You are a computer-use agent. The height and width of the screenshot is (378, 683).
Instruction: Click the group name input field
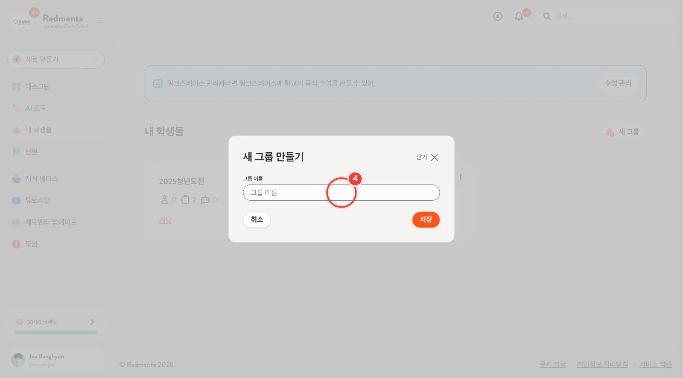click(341, 193)
